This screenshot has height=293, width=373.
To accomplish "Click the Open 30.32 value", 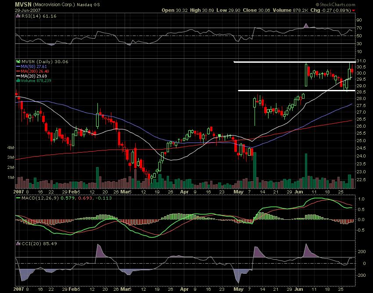I will (x=175, y=10).
